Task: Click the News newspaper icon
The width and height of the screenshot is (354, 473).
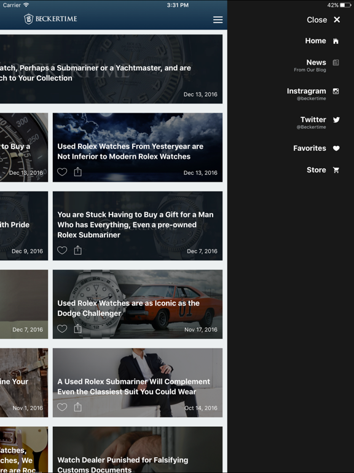Action: (336, 62)
